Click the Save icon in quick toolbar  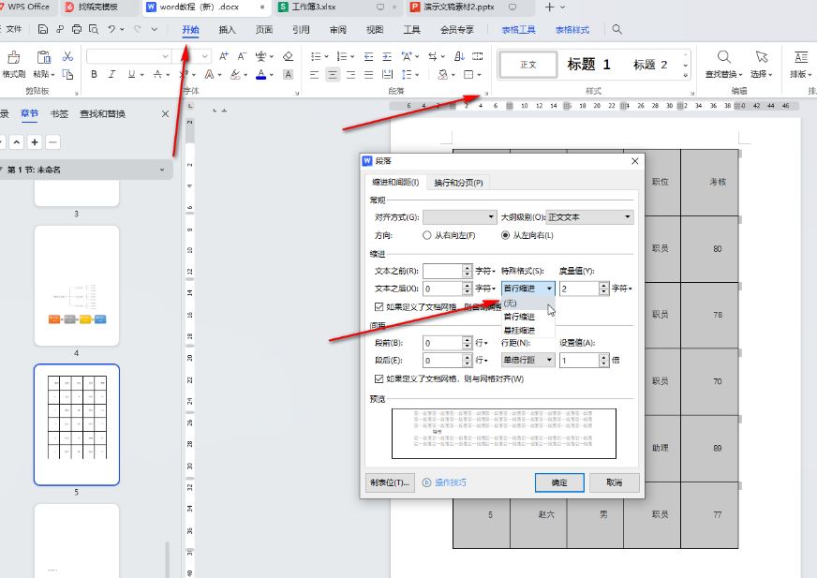click(x=43, y=29)
